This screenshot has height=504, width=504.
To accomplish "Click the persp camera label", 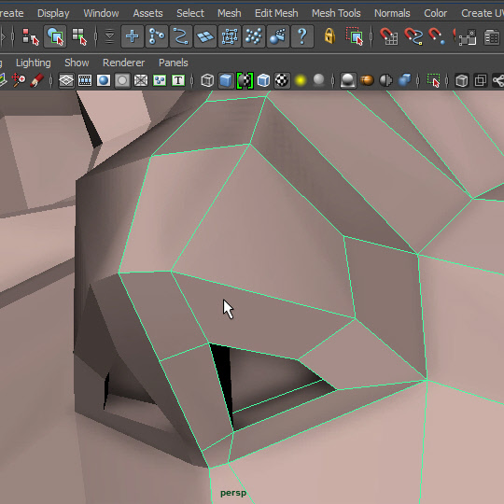I will pos(233,493).
